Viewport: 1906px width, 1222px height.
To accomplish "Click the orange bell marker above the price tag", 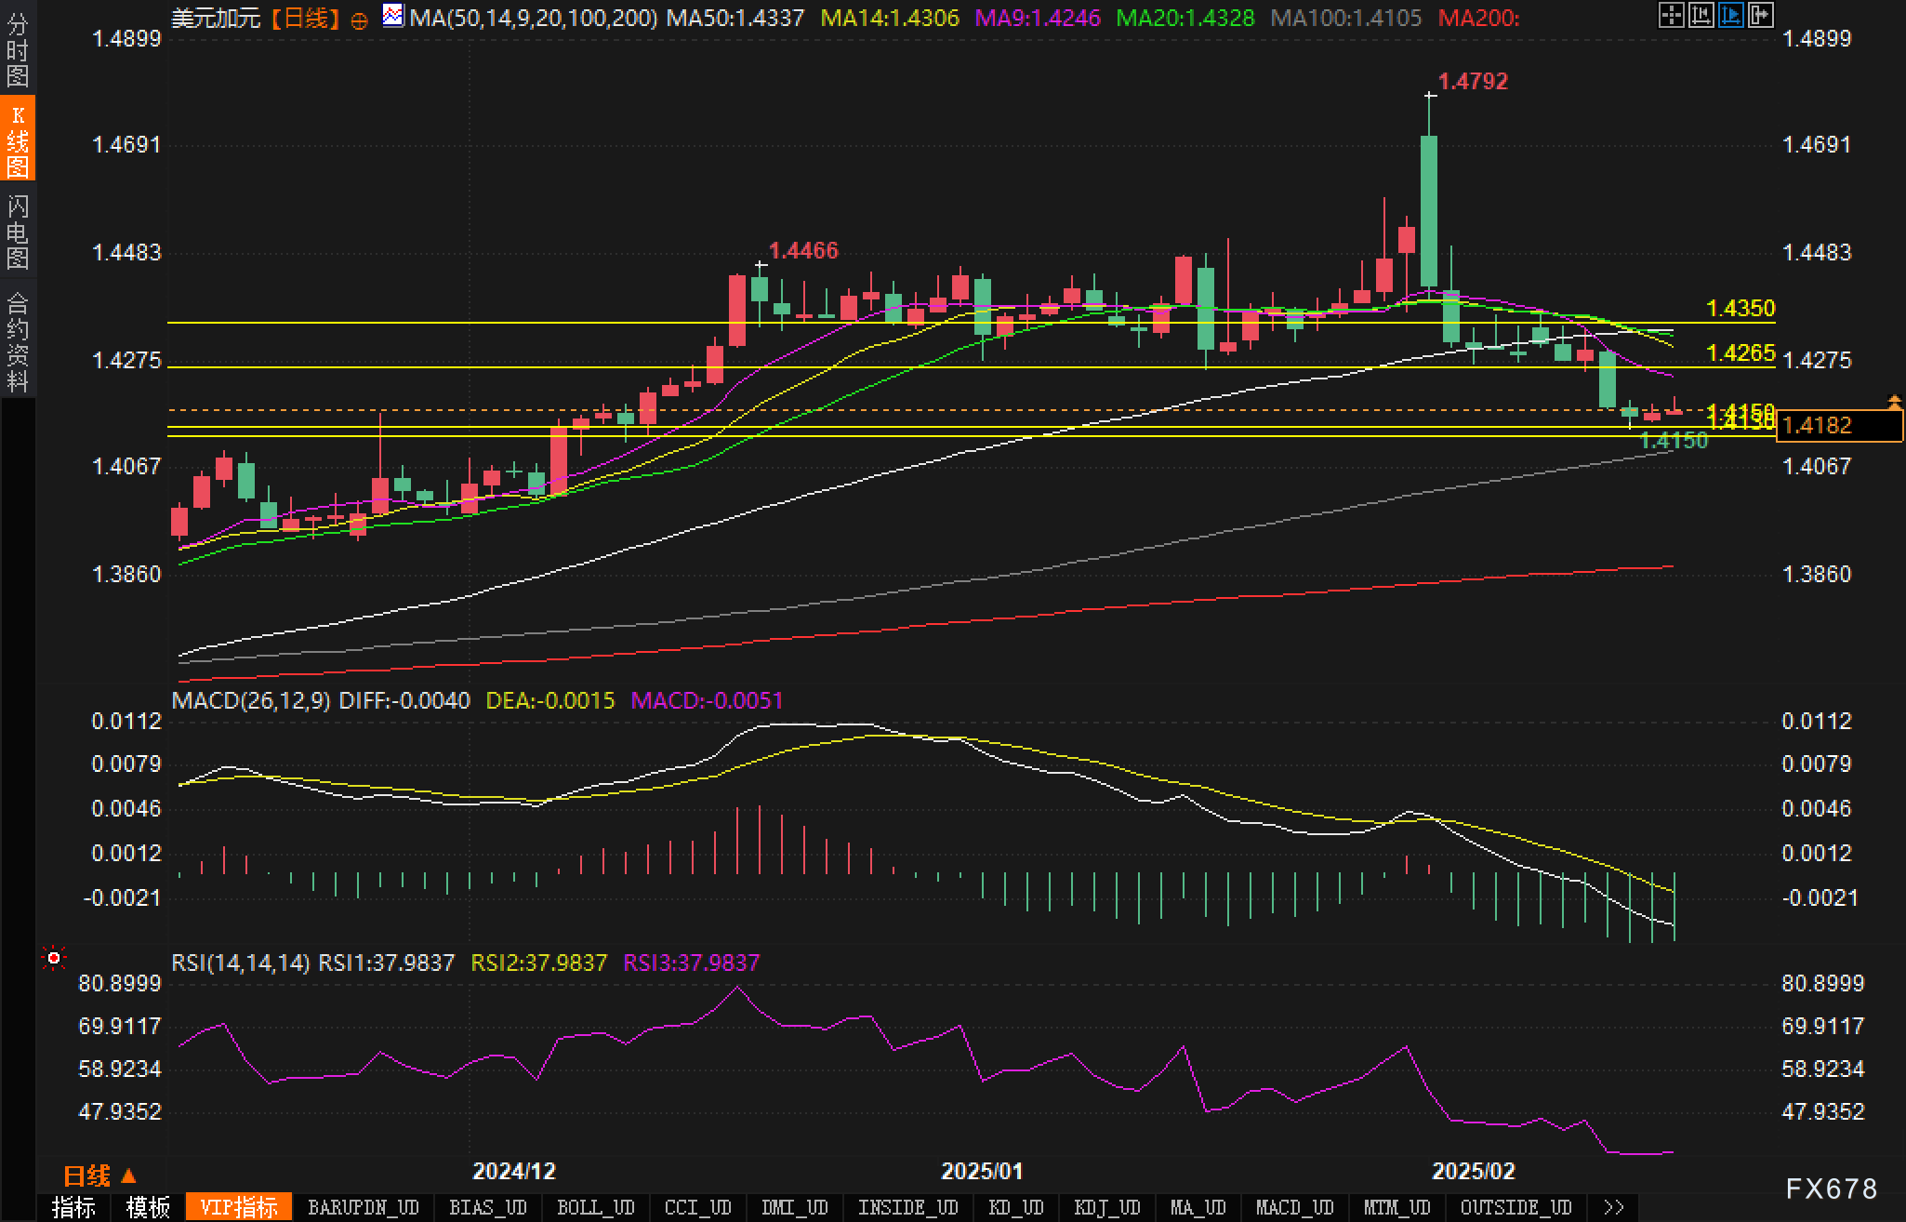I will click(x=1894, y=402).
